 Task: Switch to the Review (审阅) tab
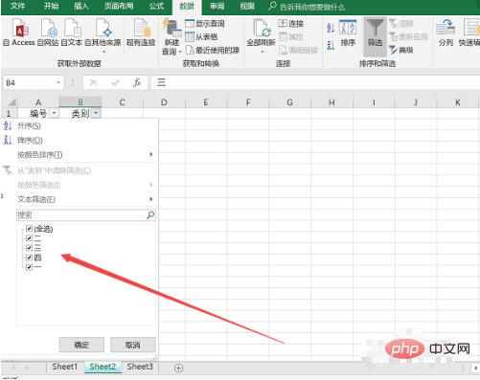point(217,6)
